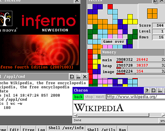Click the left scroll arrow in Charon
Image resolution: width=165 pixels, height=131 pixels.
[75, 115]
